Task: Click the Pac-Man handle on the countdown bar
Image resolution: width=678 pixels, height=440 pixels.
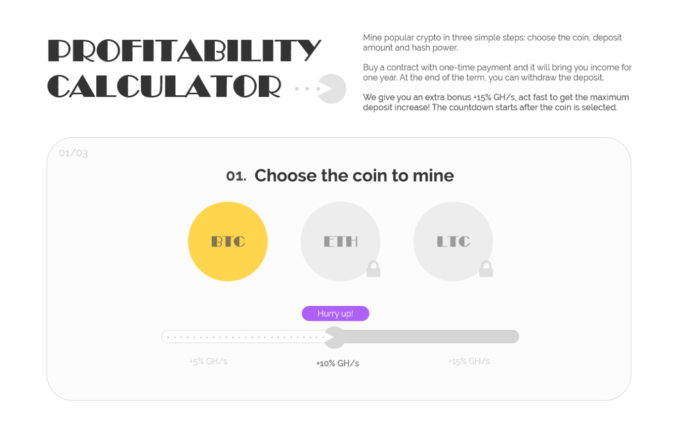Action: pyautogui.click(x=335, y=337)
